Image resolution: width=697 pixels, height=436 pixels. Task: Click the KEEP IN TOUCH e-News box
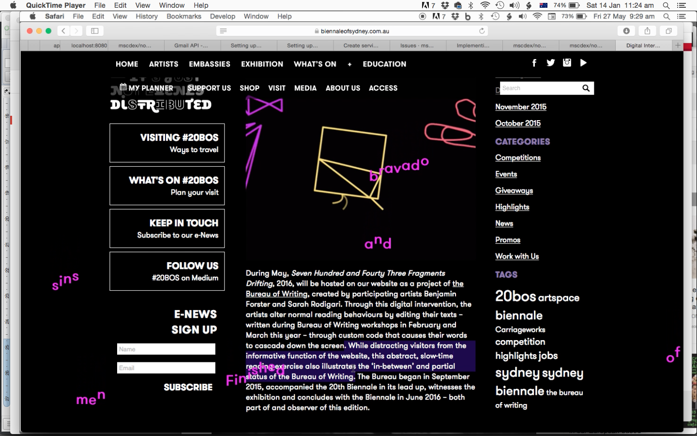167,229
